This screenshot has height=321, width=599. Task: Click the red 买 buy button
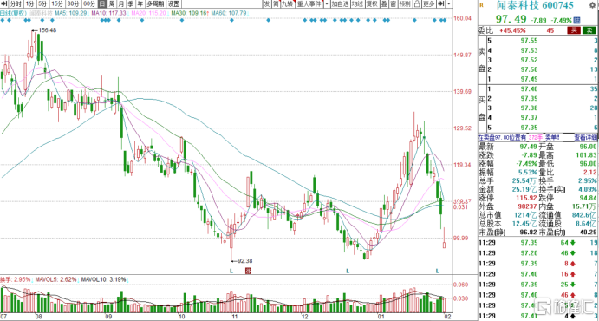[573, 30]
